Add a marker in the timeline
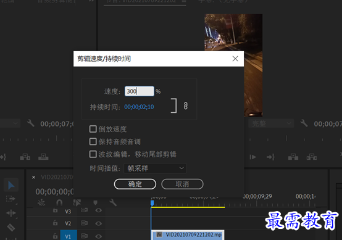The width and height of the screenshot is (342, 240). point(95,203)
